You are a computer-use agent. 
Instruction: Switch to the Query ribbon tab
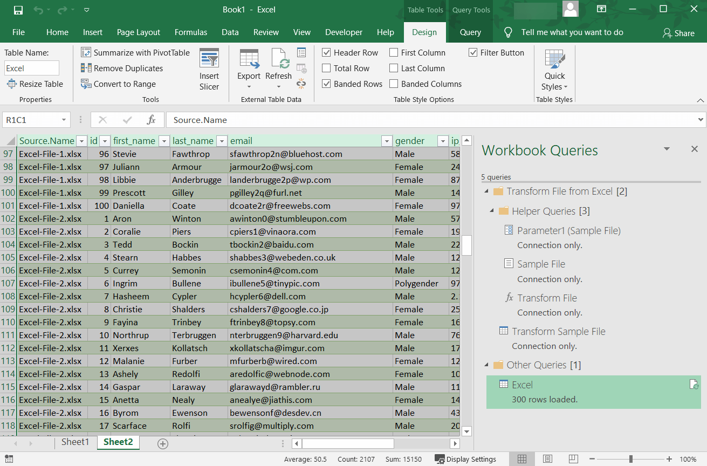469,32
